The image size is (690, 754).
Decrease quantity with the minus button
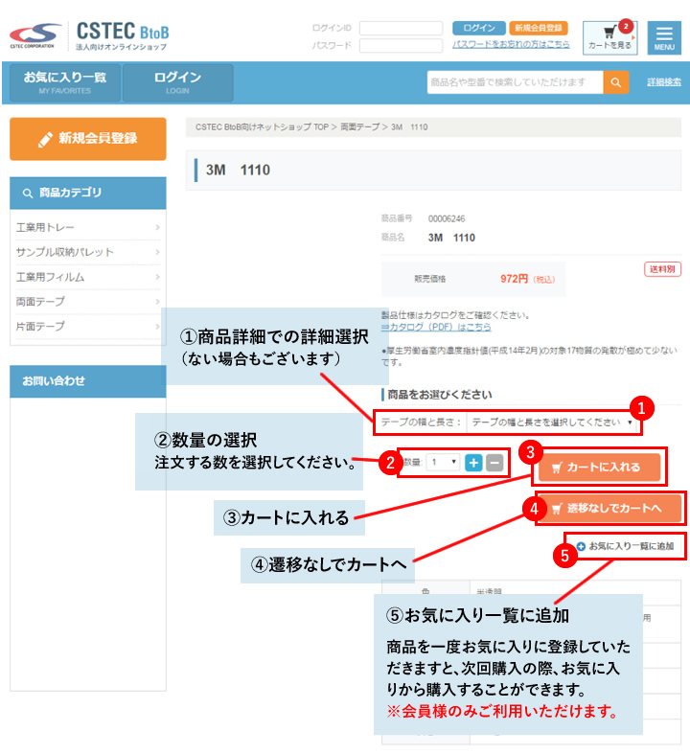click(x=494, y=463)
